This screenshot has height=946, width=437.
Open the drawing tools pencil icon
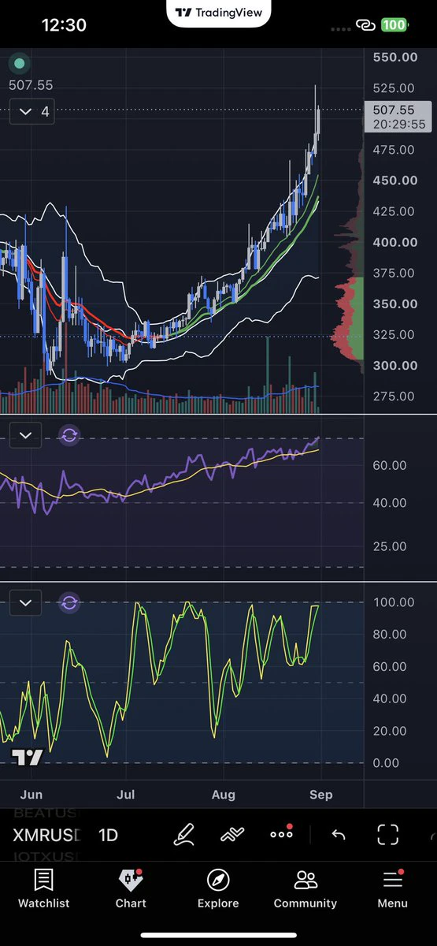[x=183, y=835]
